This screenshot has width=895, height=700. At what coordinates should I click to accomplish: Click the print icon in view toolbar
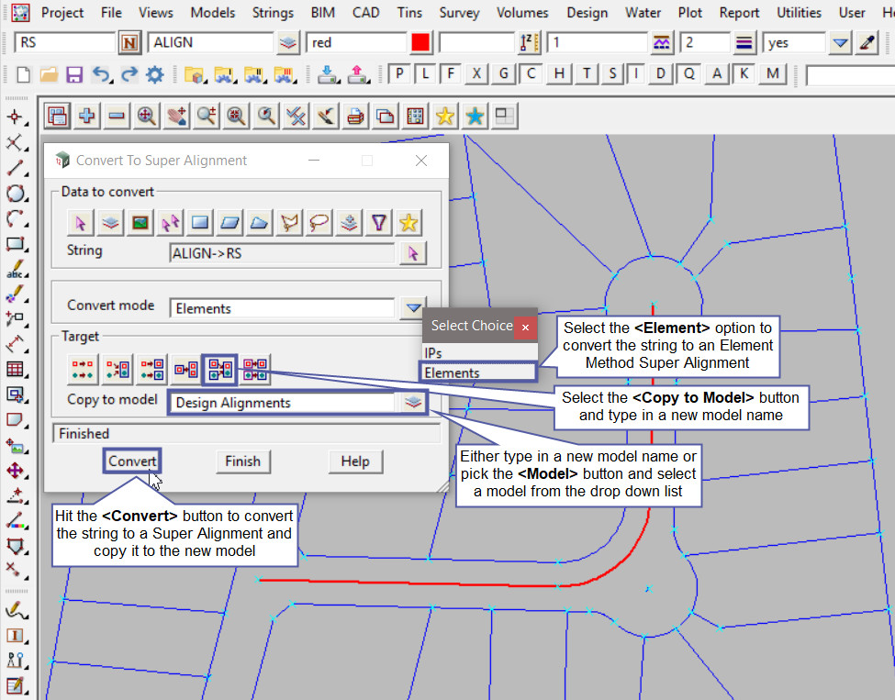pos(355,116)
